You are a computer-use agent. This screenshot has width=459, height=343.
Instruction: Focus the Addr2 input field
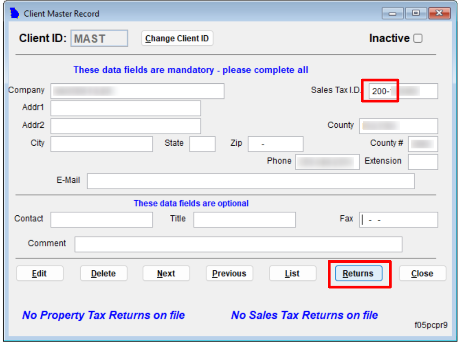point(126,126)
